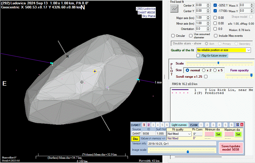Close the DAMIT model panel with red X
The width and height of the screenshot is (255, 163).
[x=242, y=125]
